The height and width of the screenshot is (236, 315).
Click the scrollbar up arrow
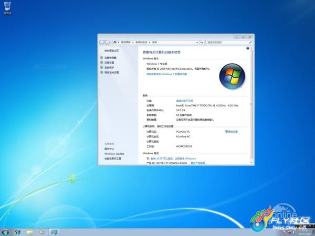pyautogui.click(x=251, y=48)
